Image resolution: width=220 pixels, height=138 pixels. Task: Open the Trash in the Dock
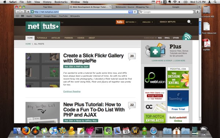pos(203,131)
